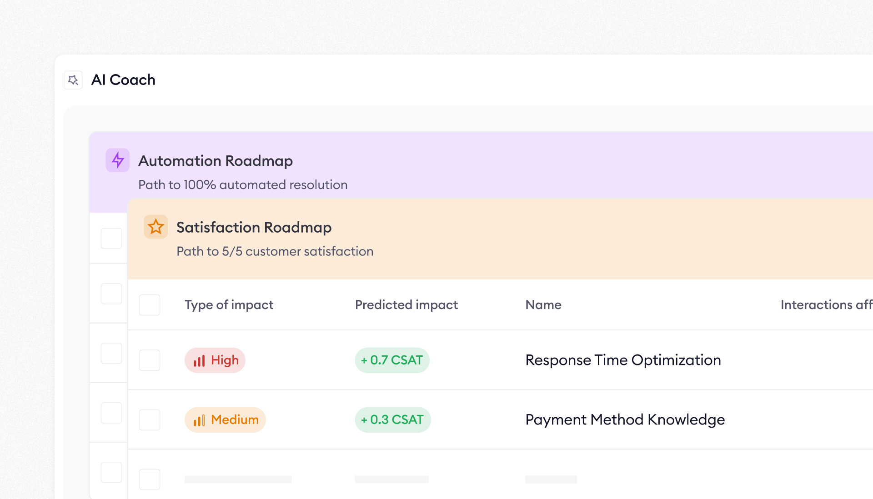Click the + 0.3 CSAT predicted impact badge
Viewport: 873px width, 499px height.
point(392,420)
